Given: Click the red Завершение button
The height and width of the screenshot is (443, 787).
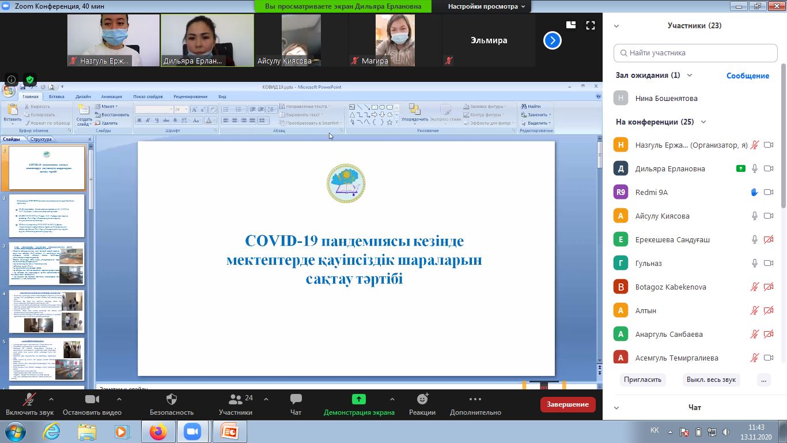Looking at the screenshot, I should 567,404.
